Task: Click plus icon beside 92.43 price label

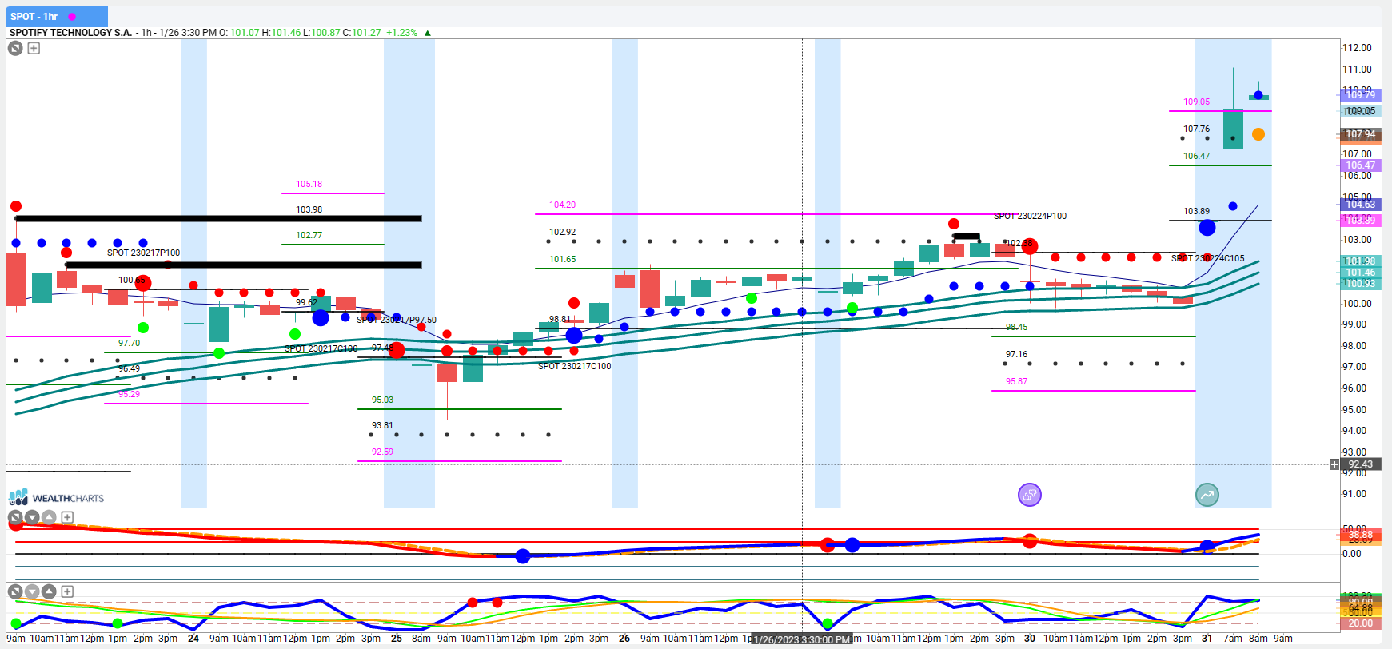Action: click(x=1334, y=464)
